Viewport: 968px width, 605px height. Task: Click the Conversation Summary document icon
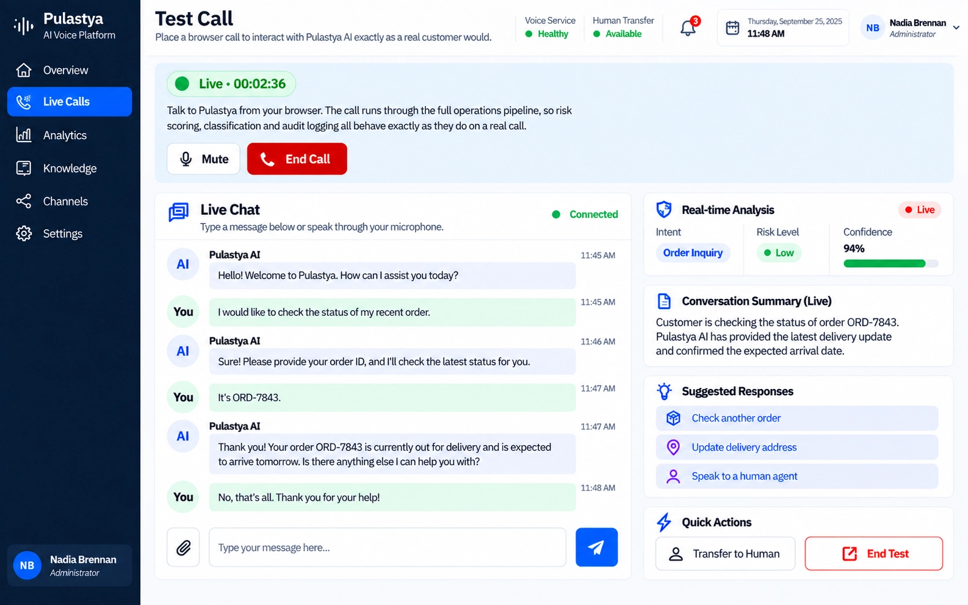663,301
